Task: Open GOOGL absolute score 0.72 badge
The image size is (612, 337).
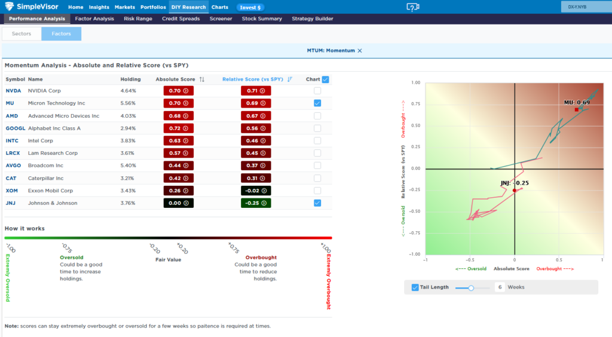Action: click(x=178, y=128)
